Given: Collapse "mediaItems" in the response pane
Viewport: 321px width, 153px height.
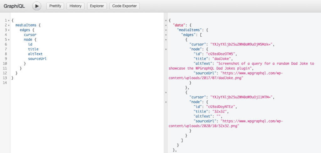Looking at the screenshot, I should pos(166,30).
